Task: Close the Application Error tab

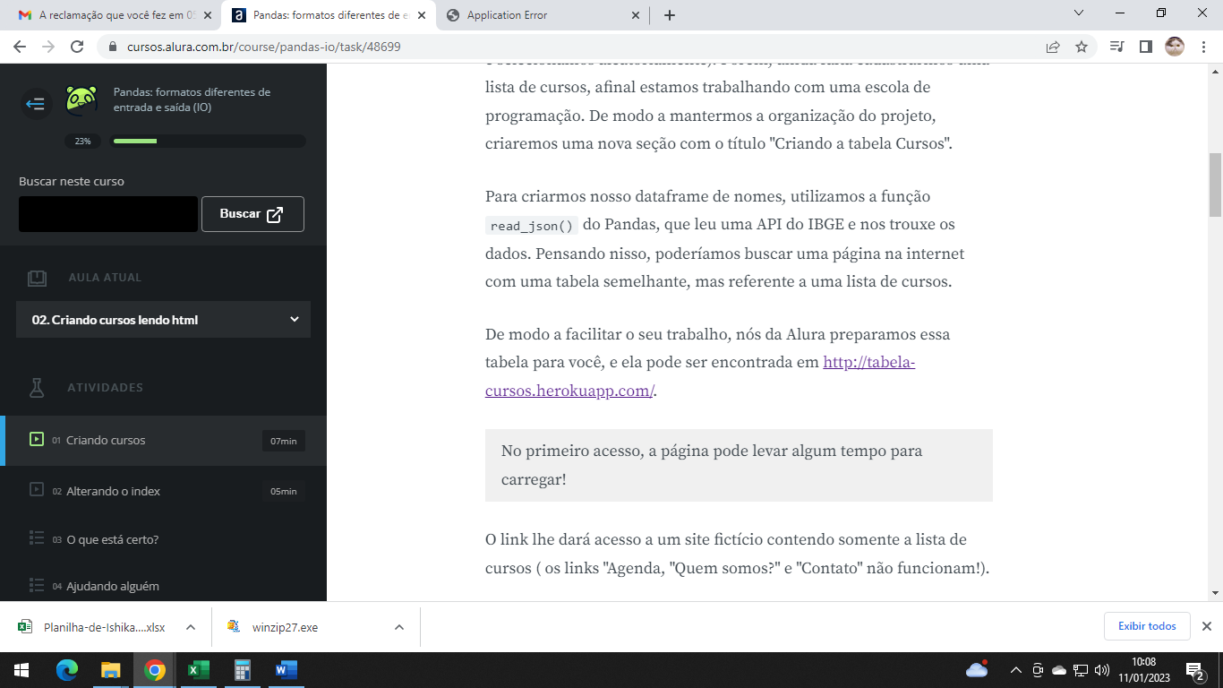Action: click(636, 15)
